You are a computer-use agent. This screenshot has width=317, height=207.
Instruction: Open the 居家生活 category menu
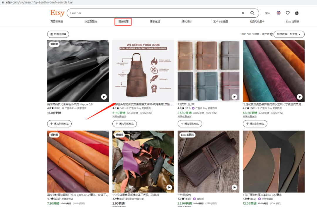click(x=155, y=21)
